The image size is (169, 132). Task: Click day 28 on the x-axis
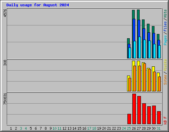tap(144, 128)
